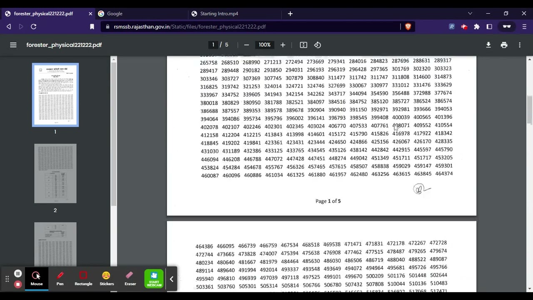
Task: Click the search extension icon
Action: (x=452, y=27)
